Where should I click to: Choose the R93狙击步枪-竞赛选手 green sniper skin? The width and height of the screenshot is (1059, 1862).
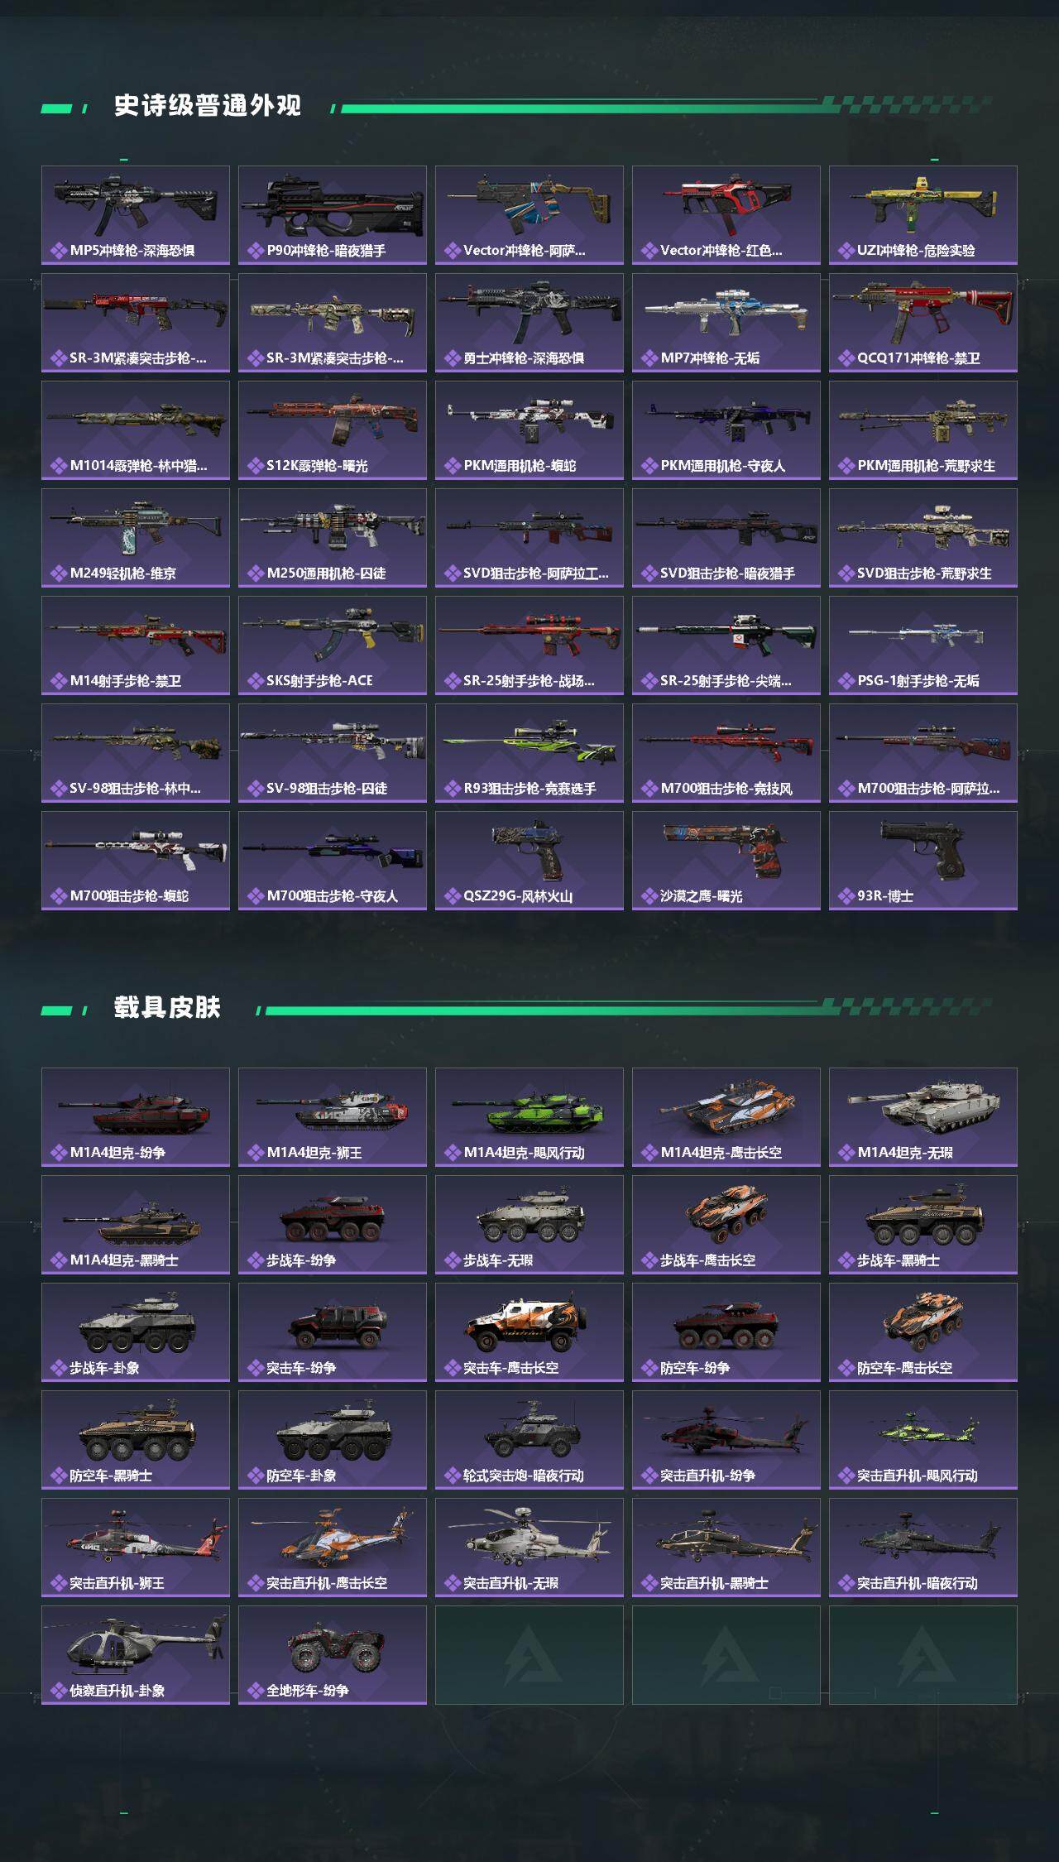tap(529, 753)
